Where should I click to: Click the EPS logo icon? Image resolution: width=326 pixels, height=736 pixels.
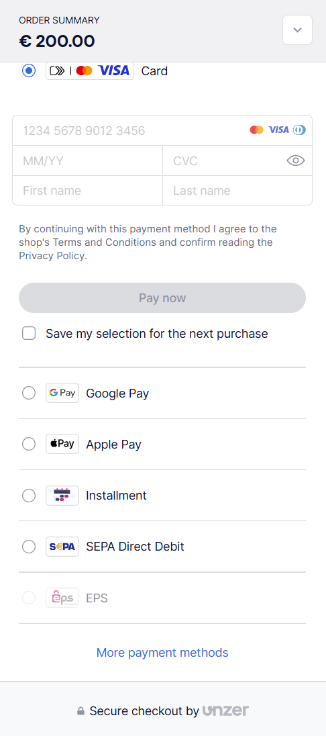pyautogui.click(x=62, y=598)
